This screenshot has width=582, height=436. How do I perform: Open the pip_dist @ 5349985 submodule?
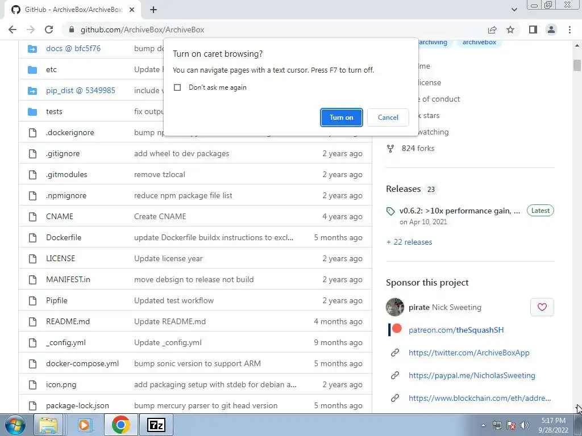click(81, 90)
